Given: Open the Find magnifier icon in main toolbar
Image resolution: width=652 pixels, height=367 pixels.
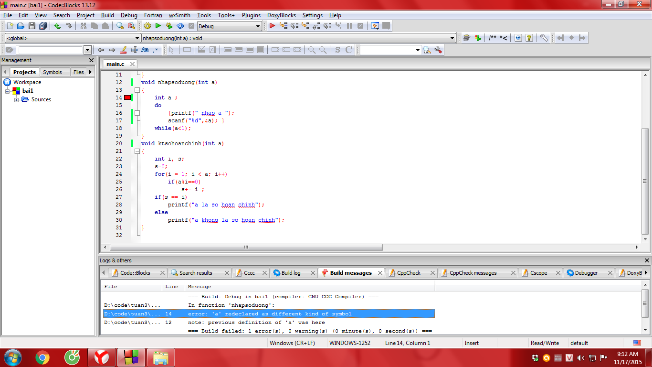Looking at the screenshot, I should [120, 26].
